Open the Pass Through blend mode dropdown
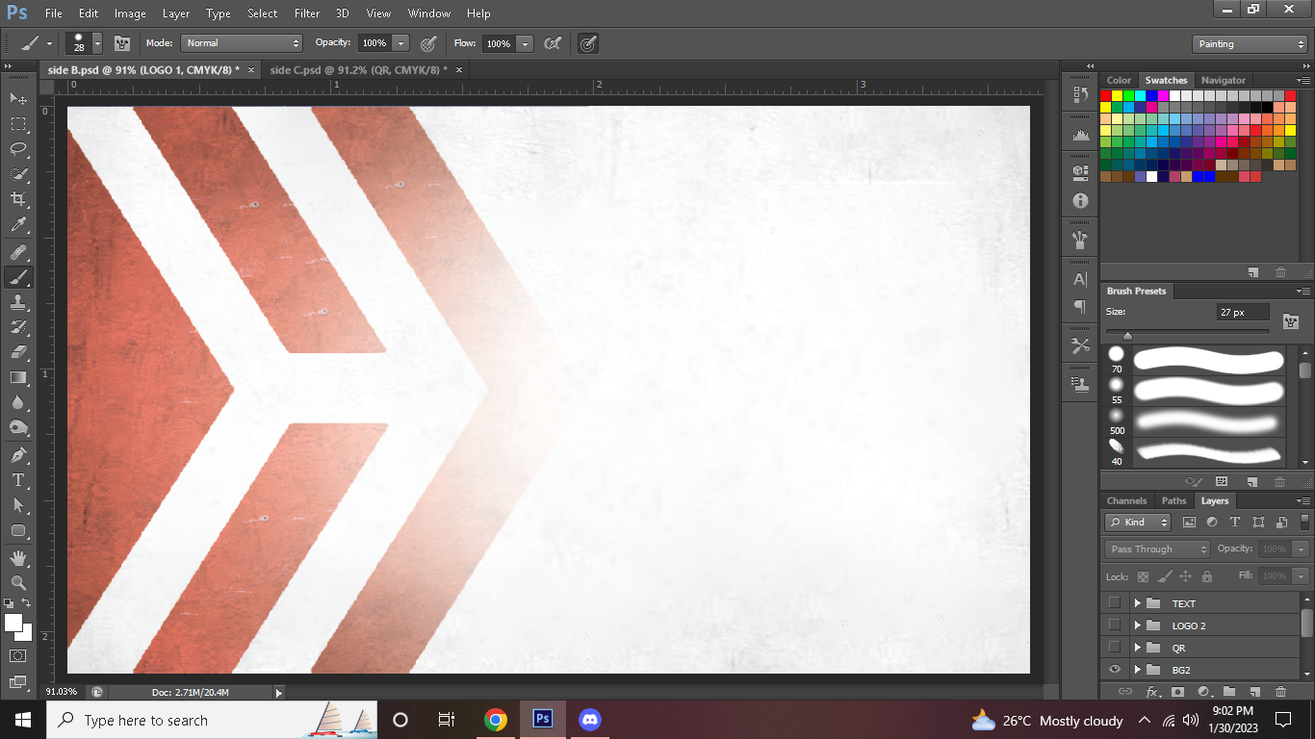This screenshot has width=1315, height=739. [1157, 549]
